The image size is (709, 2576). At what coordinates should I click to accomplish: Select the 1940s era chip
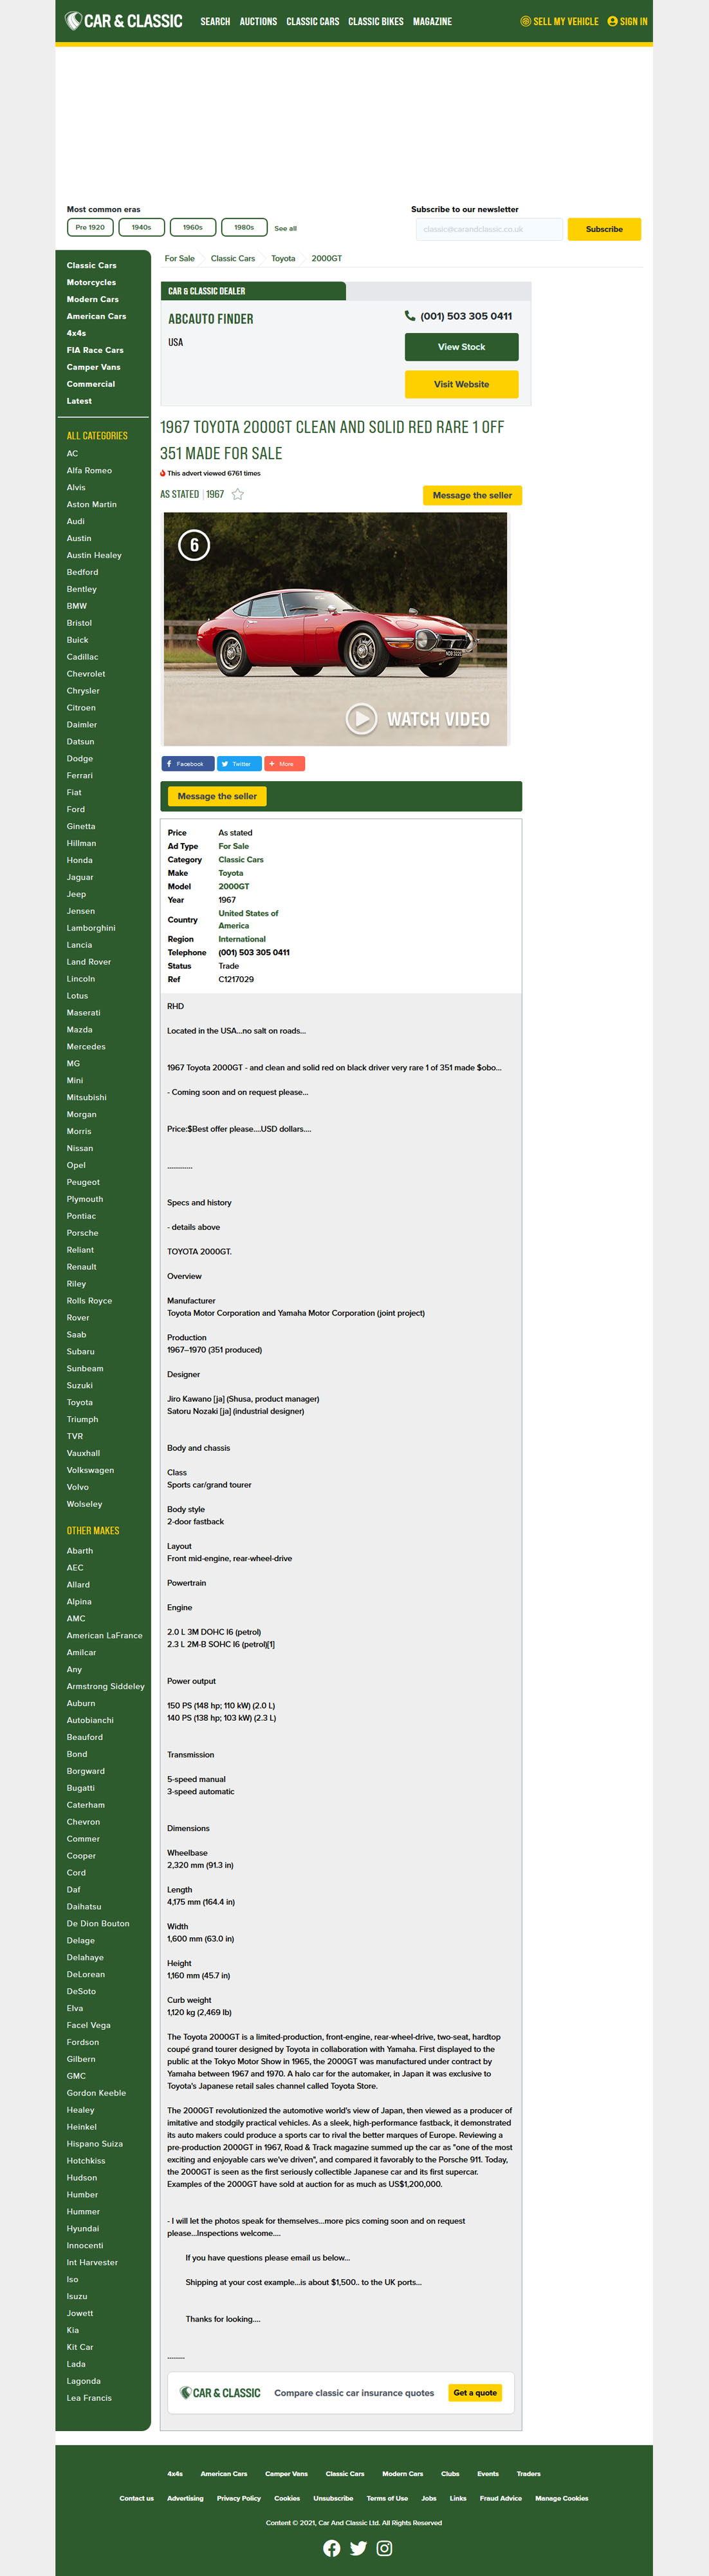(x=142, y=227)
